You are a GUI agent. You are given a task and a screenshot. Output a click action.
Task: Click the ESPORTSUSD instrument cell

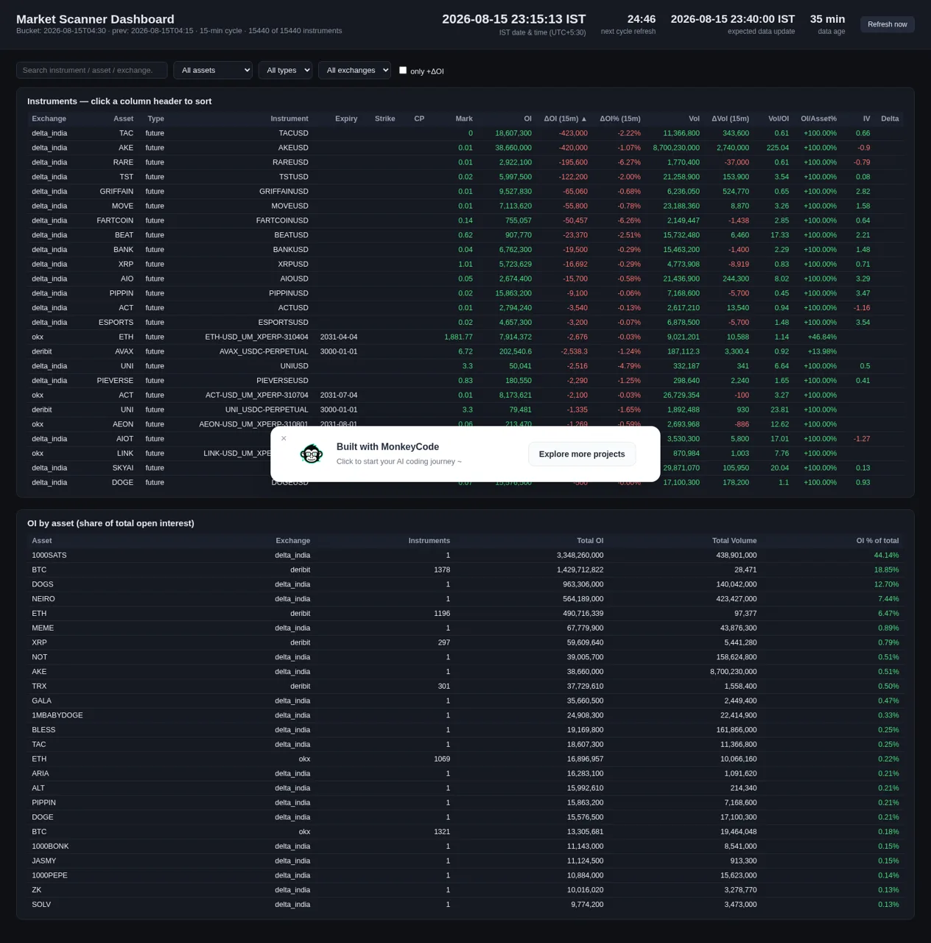pyautogui.click(x=283, y=323)
